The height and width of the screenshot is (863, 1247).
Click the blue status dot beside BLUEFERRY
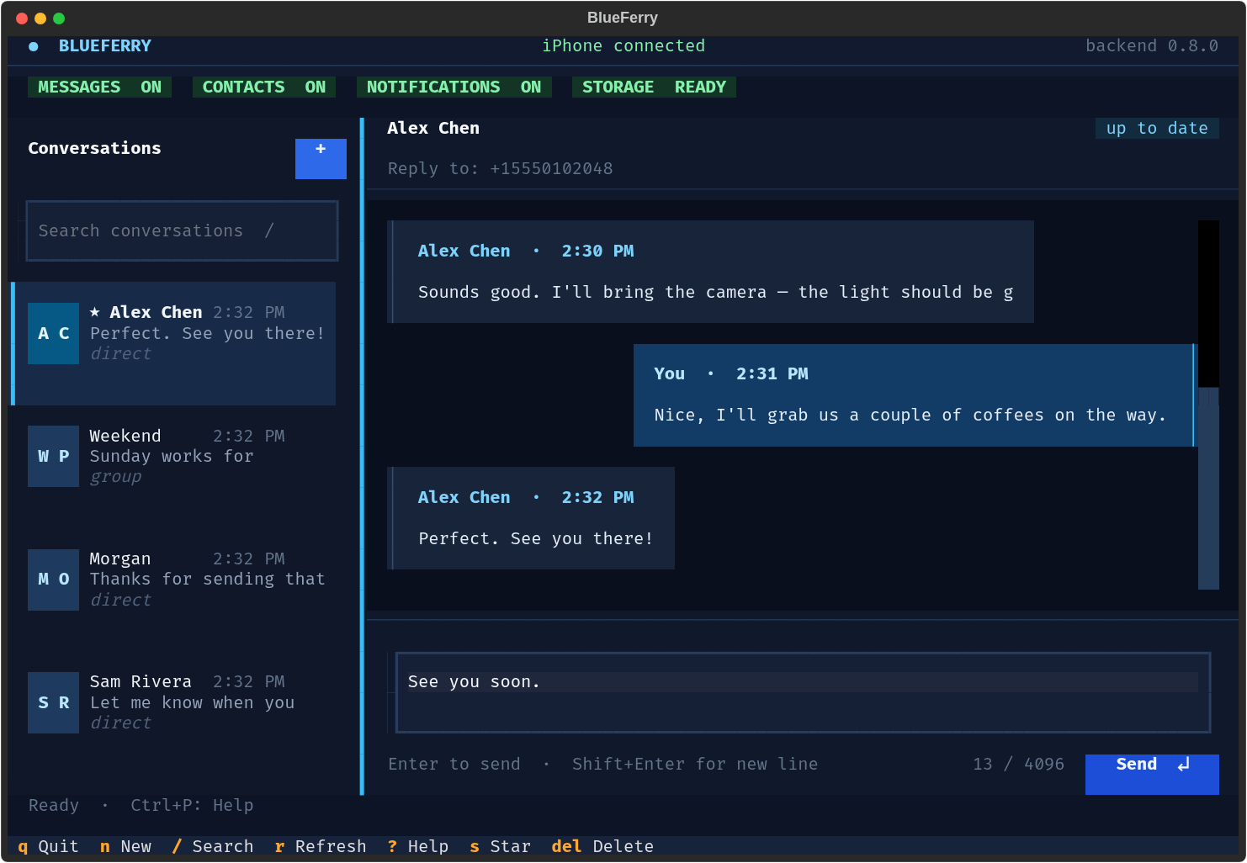click(34, 46)
